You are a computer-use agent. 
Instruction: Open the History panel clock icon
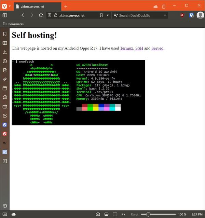click(5, 61)
